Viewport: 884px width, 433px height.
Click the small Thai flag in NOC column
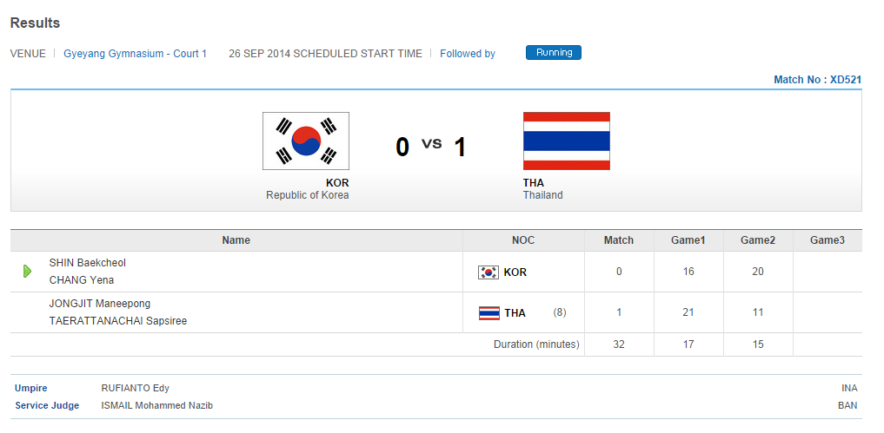coord(489,313)
